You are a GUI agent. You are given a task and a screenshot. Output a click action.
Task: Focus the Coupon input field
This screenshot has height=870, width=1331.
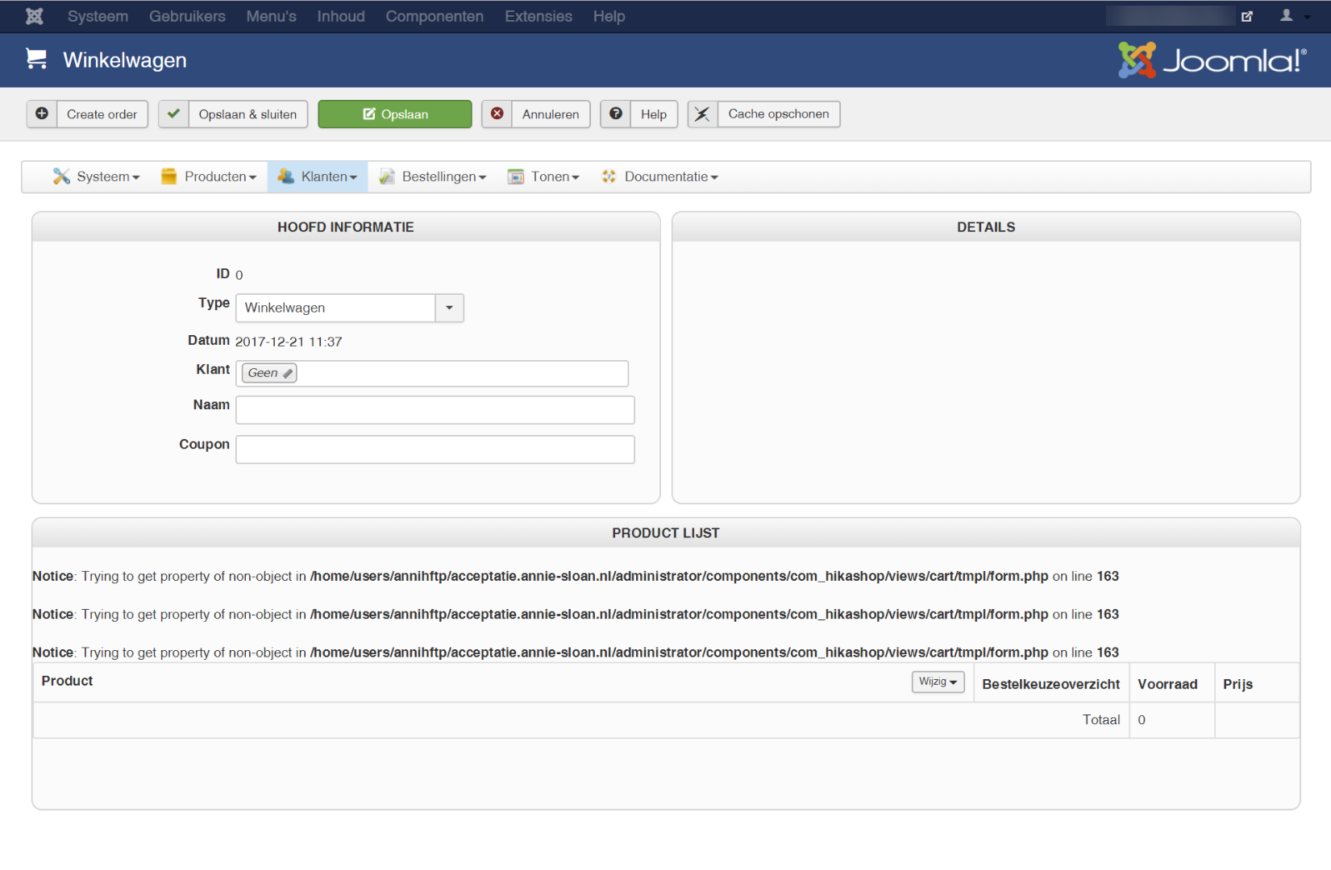[435, 449]
